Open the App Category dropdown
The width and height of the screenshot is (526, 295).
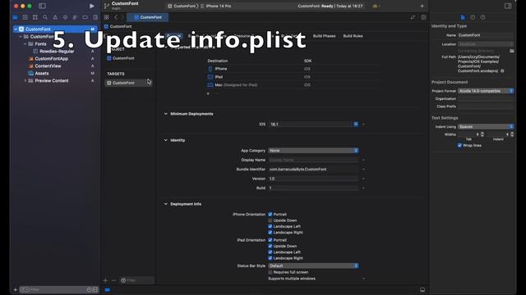point(313,151)
